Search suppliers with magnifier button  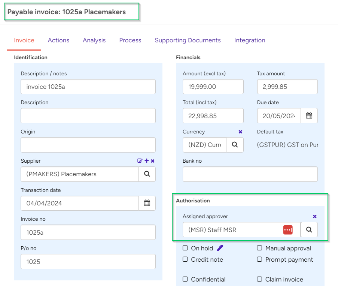tap(147, 174)
